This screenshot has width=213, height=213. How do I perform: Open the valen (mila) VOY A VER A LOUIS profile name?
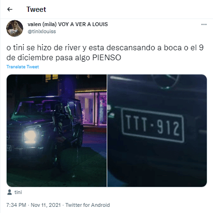coord(68,24)
